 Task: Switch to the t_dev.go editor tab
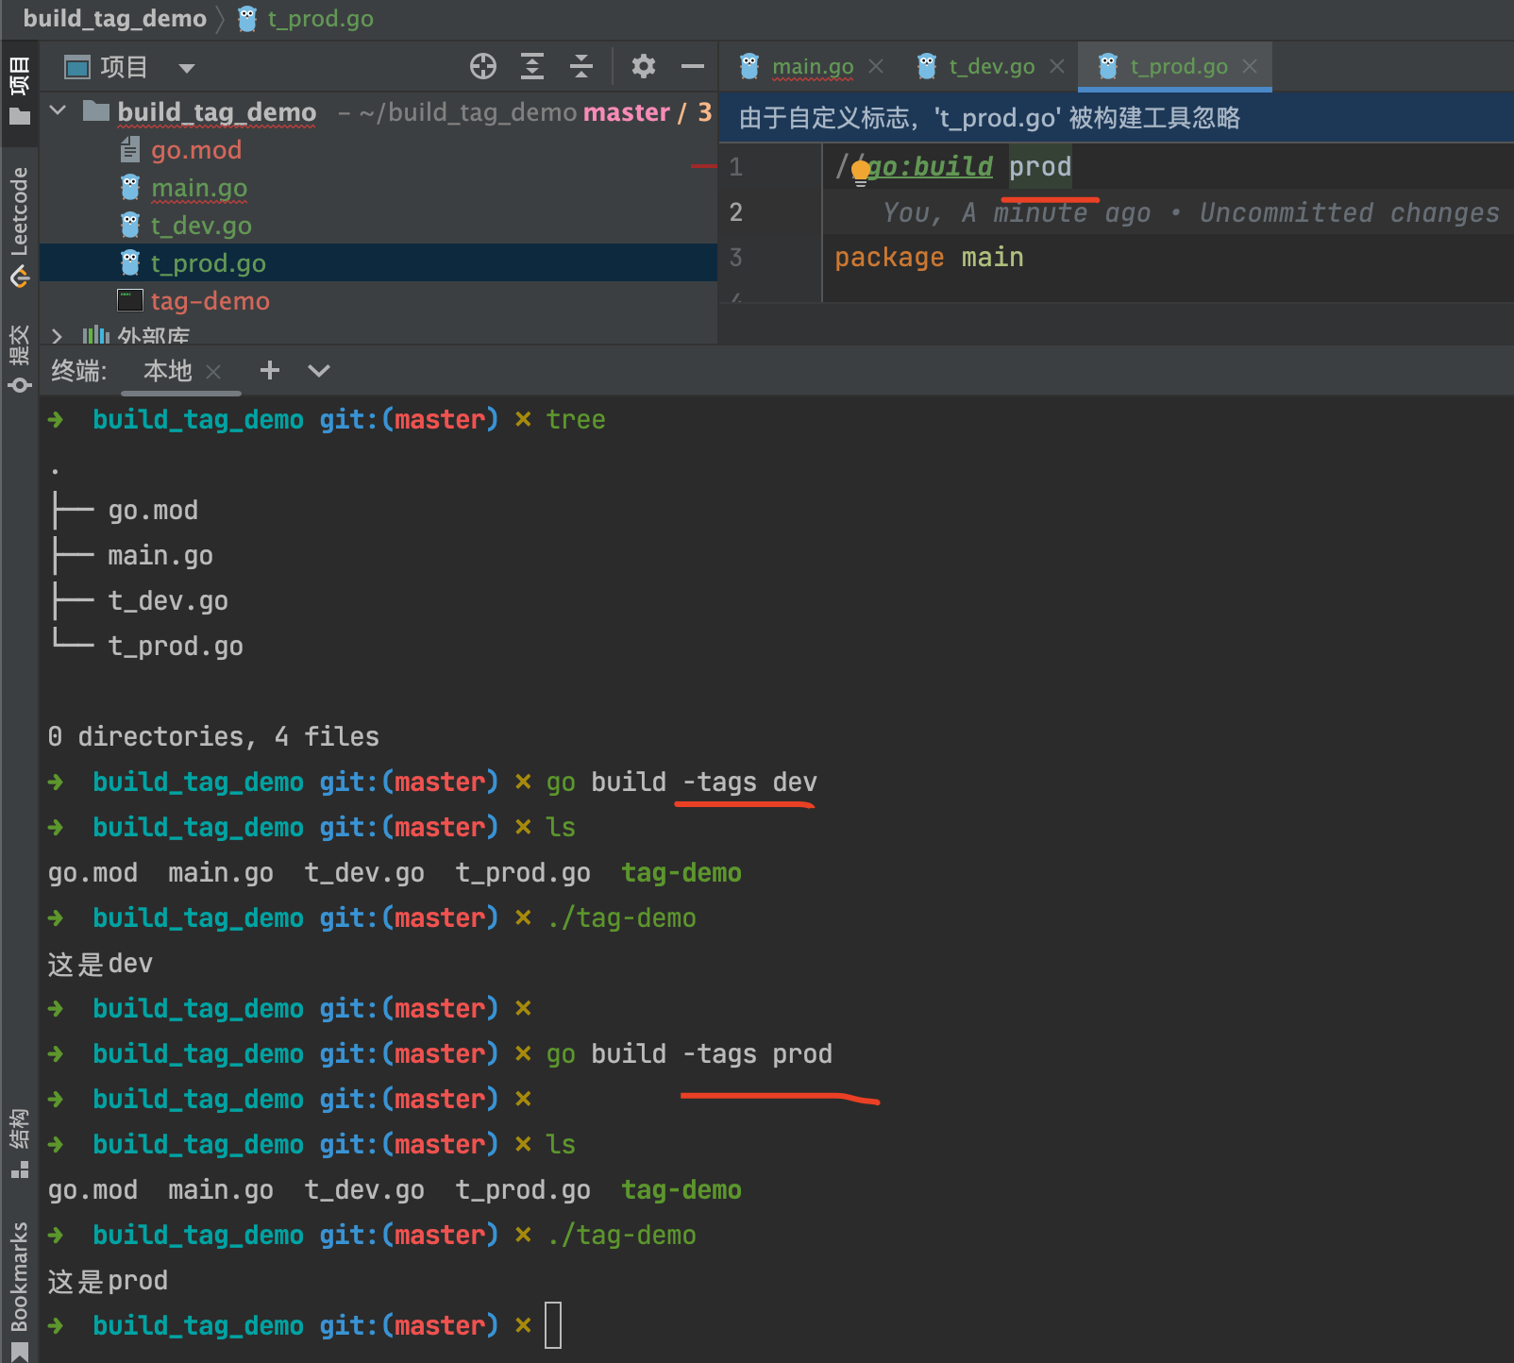tap(991, 66)
